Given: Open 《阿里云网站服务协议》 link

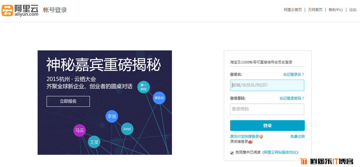Looking at the screenshot, I should (280, 152).
